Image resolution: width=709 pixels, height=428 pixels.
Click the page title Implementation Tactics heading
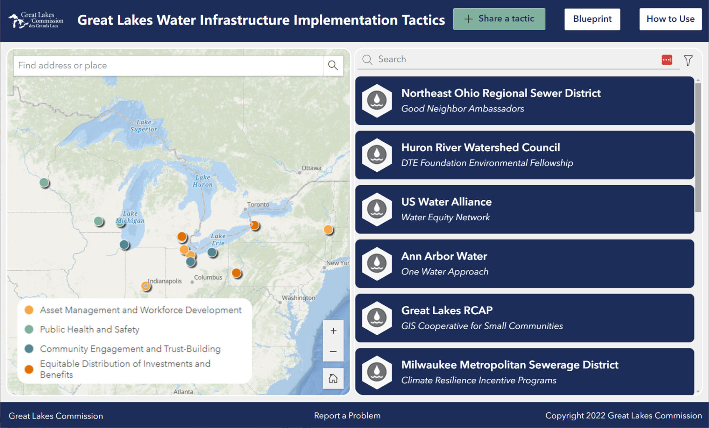(x=261, y=20)
